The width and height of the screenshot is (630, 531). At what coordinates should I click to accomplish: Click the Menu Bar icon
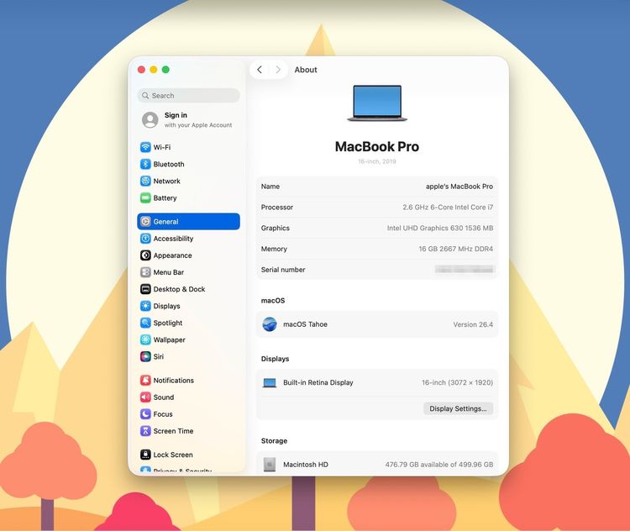[x=145, y=272]
